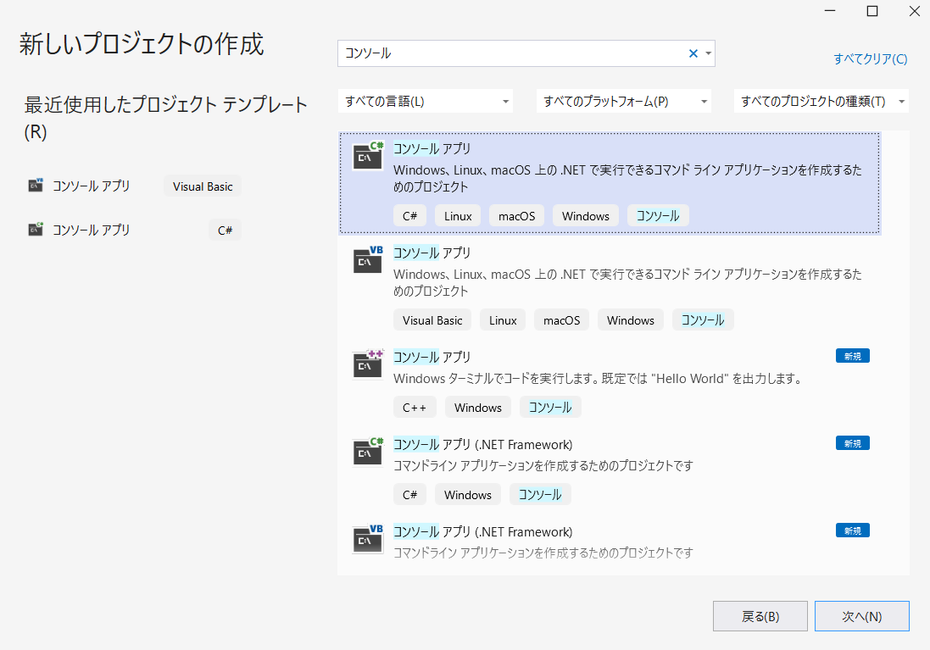Select the C# console app template icon
Image resolution: width=930 pixels, height=650 pixels.
[367, 156]
